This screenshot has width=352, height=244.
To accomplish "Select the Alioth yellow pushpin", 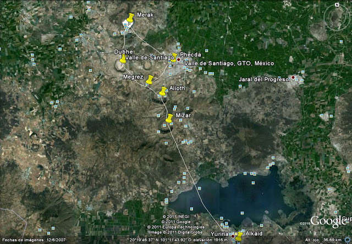I will 163,91.
